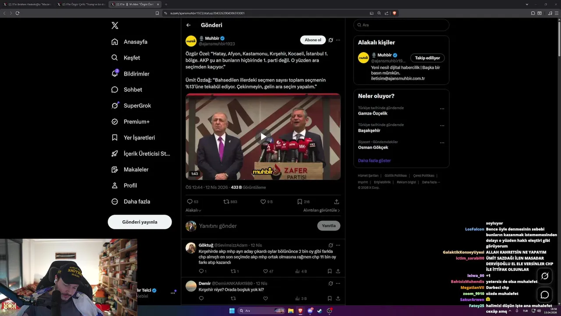Image resolution: width=561 pixels, height=316 pixels.
Task: Open İçerik Üreticisi studio
Action: [141, 154]
